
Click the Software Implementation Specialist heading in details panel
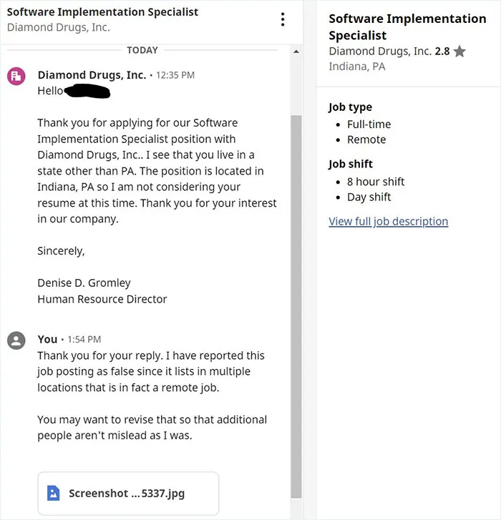coord(407,27)
